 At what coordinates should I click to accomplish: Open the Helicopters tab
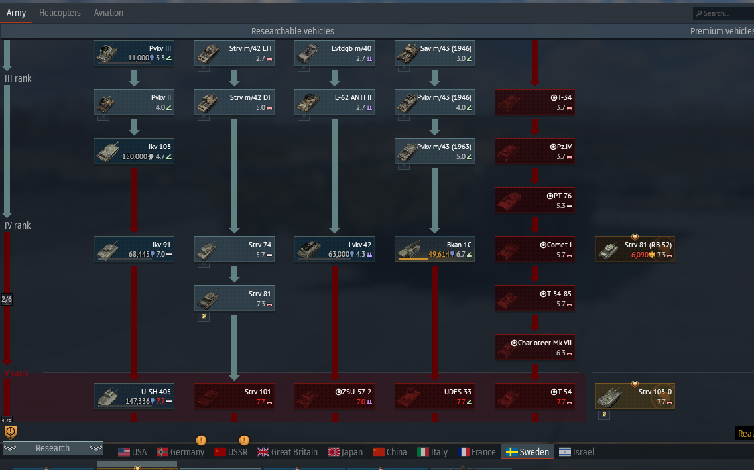pyautogui.click(x=60, y=13)
